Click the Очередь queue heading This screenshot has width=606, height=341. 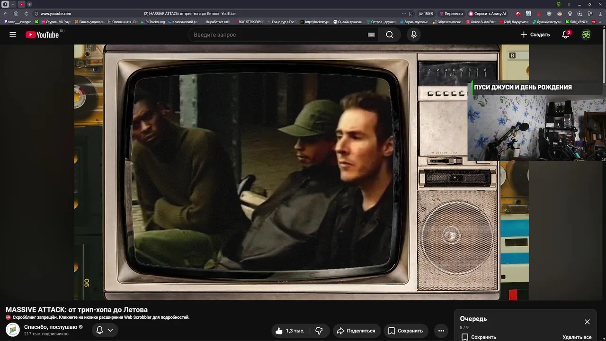(x=473, y=319)
